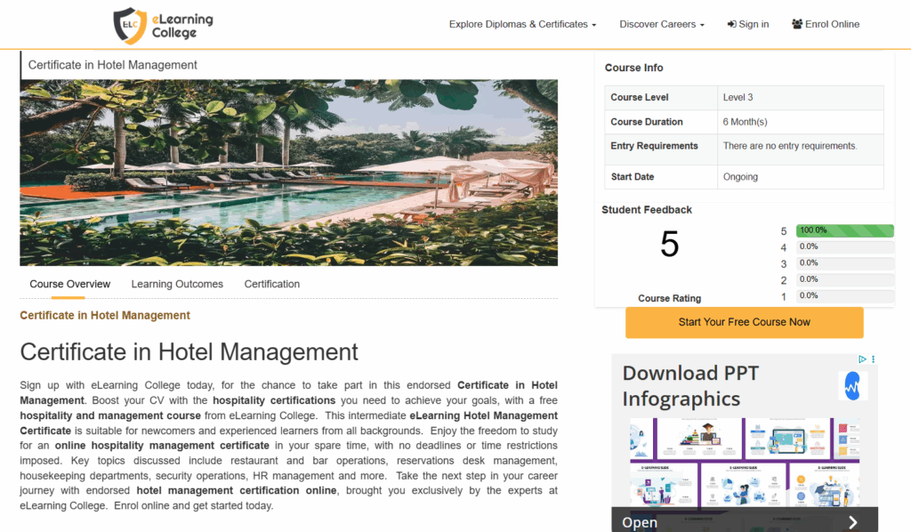
Task: Click the Enrol Online link
Action: point(826,24)
